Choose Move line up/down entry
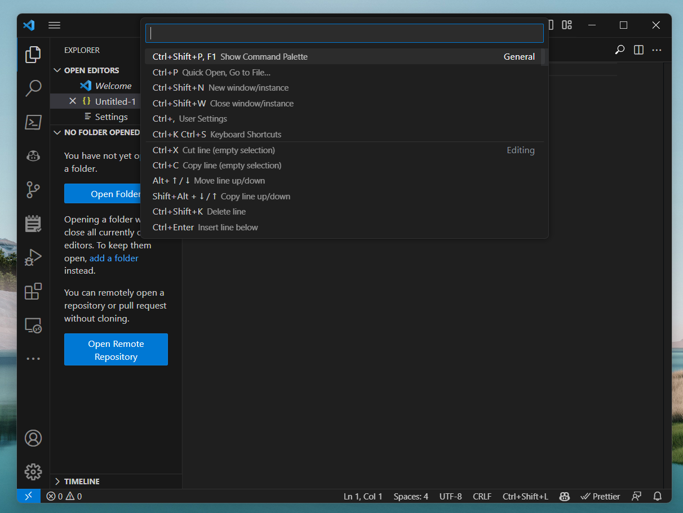 pos(343,180)
